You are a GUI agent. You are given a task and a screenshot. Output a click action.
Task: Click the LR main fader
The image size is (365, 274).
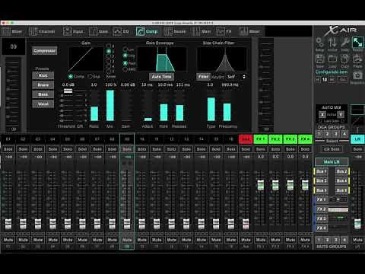[x=357, y=225]
